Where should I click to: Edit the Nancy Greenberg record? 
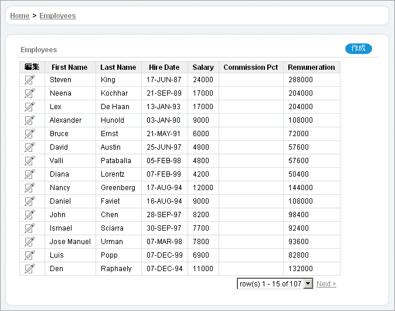pyautogui.click(x=30, y=188)
